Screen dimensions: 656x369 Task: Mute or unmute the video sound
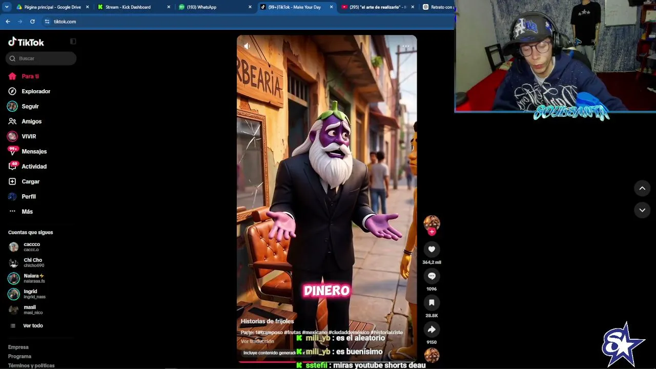pyautogui.click(x=247, y=46)
